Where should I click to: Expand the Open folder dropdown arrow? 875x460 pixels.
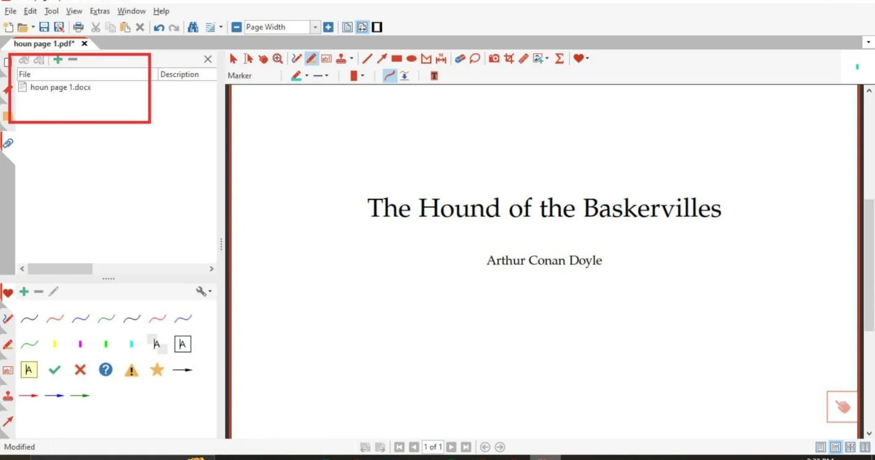pos(33,28)
